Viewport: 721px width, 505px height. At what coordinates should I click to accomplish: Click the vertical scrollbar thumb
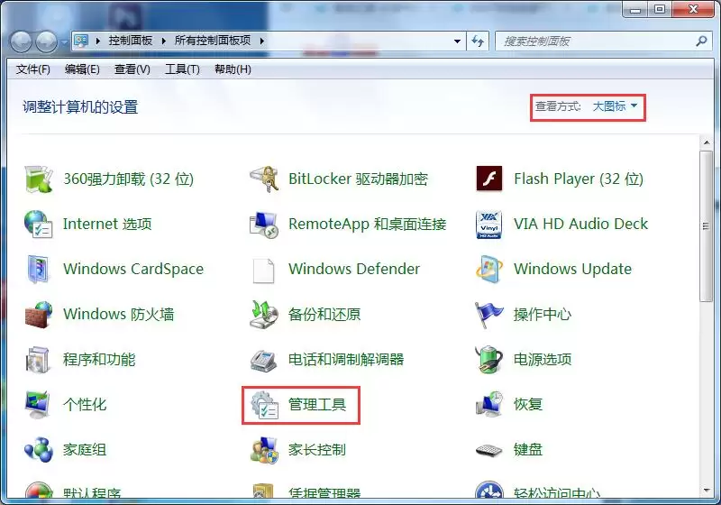(x=706, y=225)
